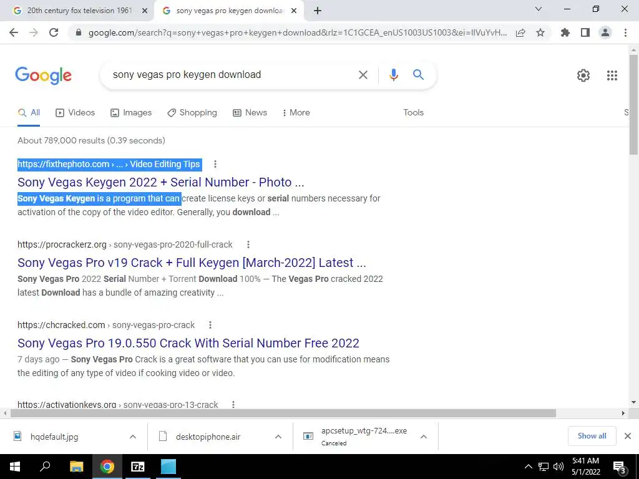Open a new tab with plus button
The height and width of the screenshot is (479, 639).
[318, 11]
